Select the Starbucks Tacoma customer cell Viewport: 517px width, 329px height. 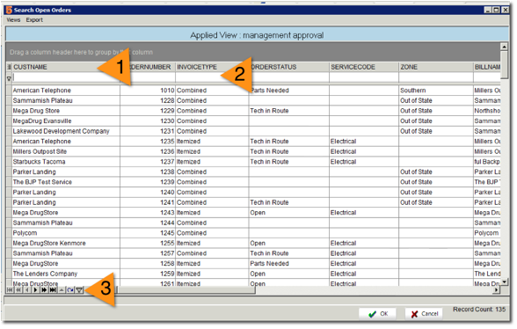coord(66,162)
